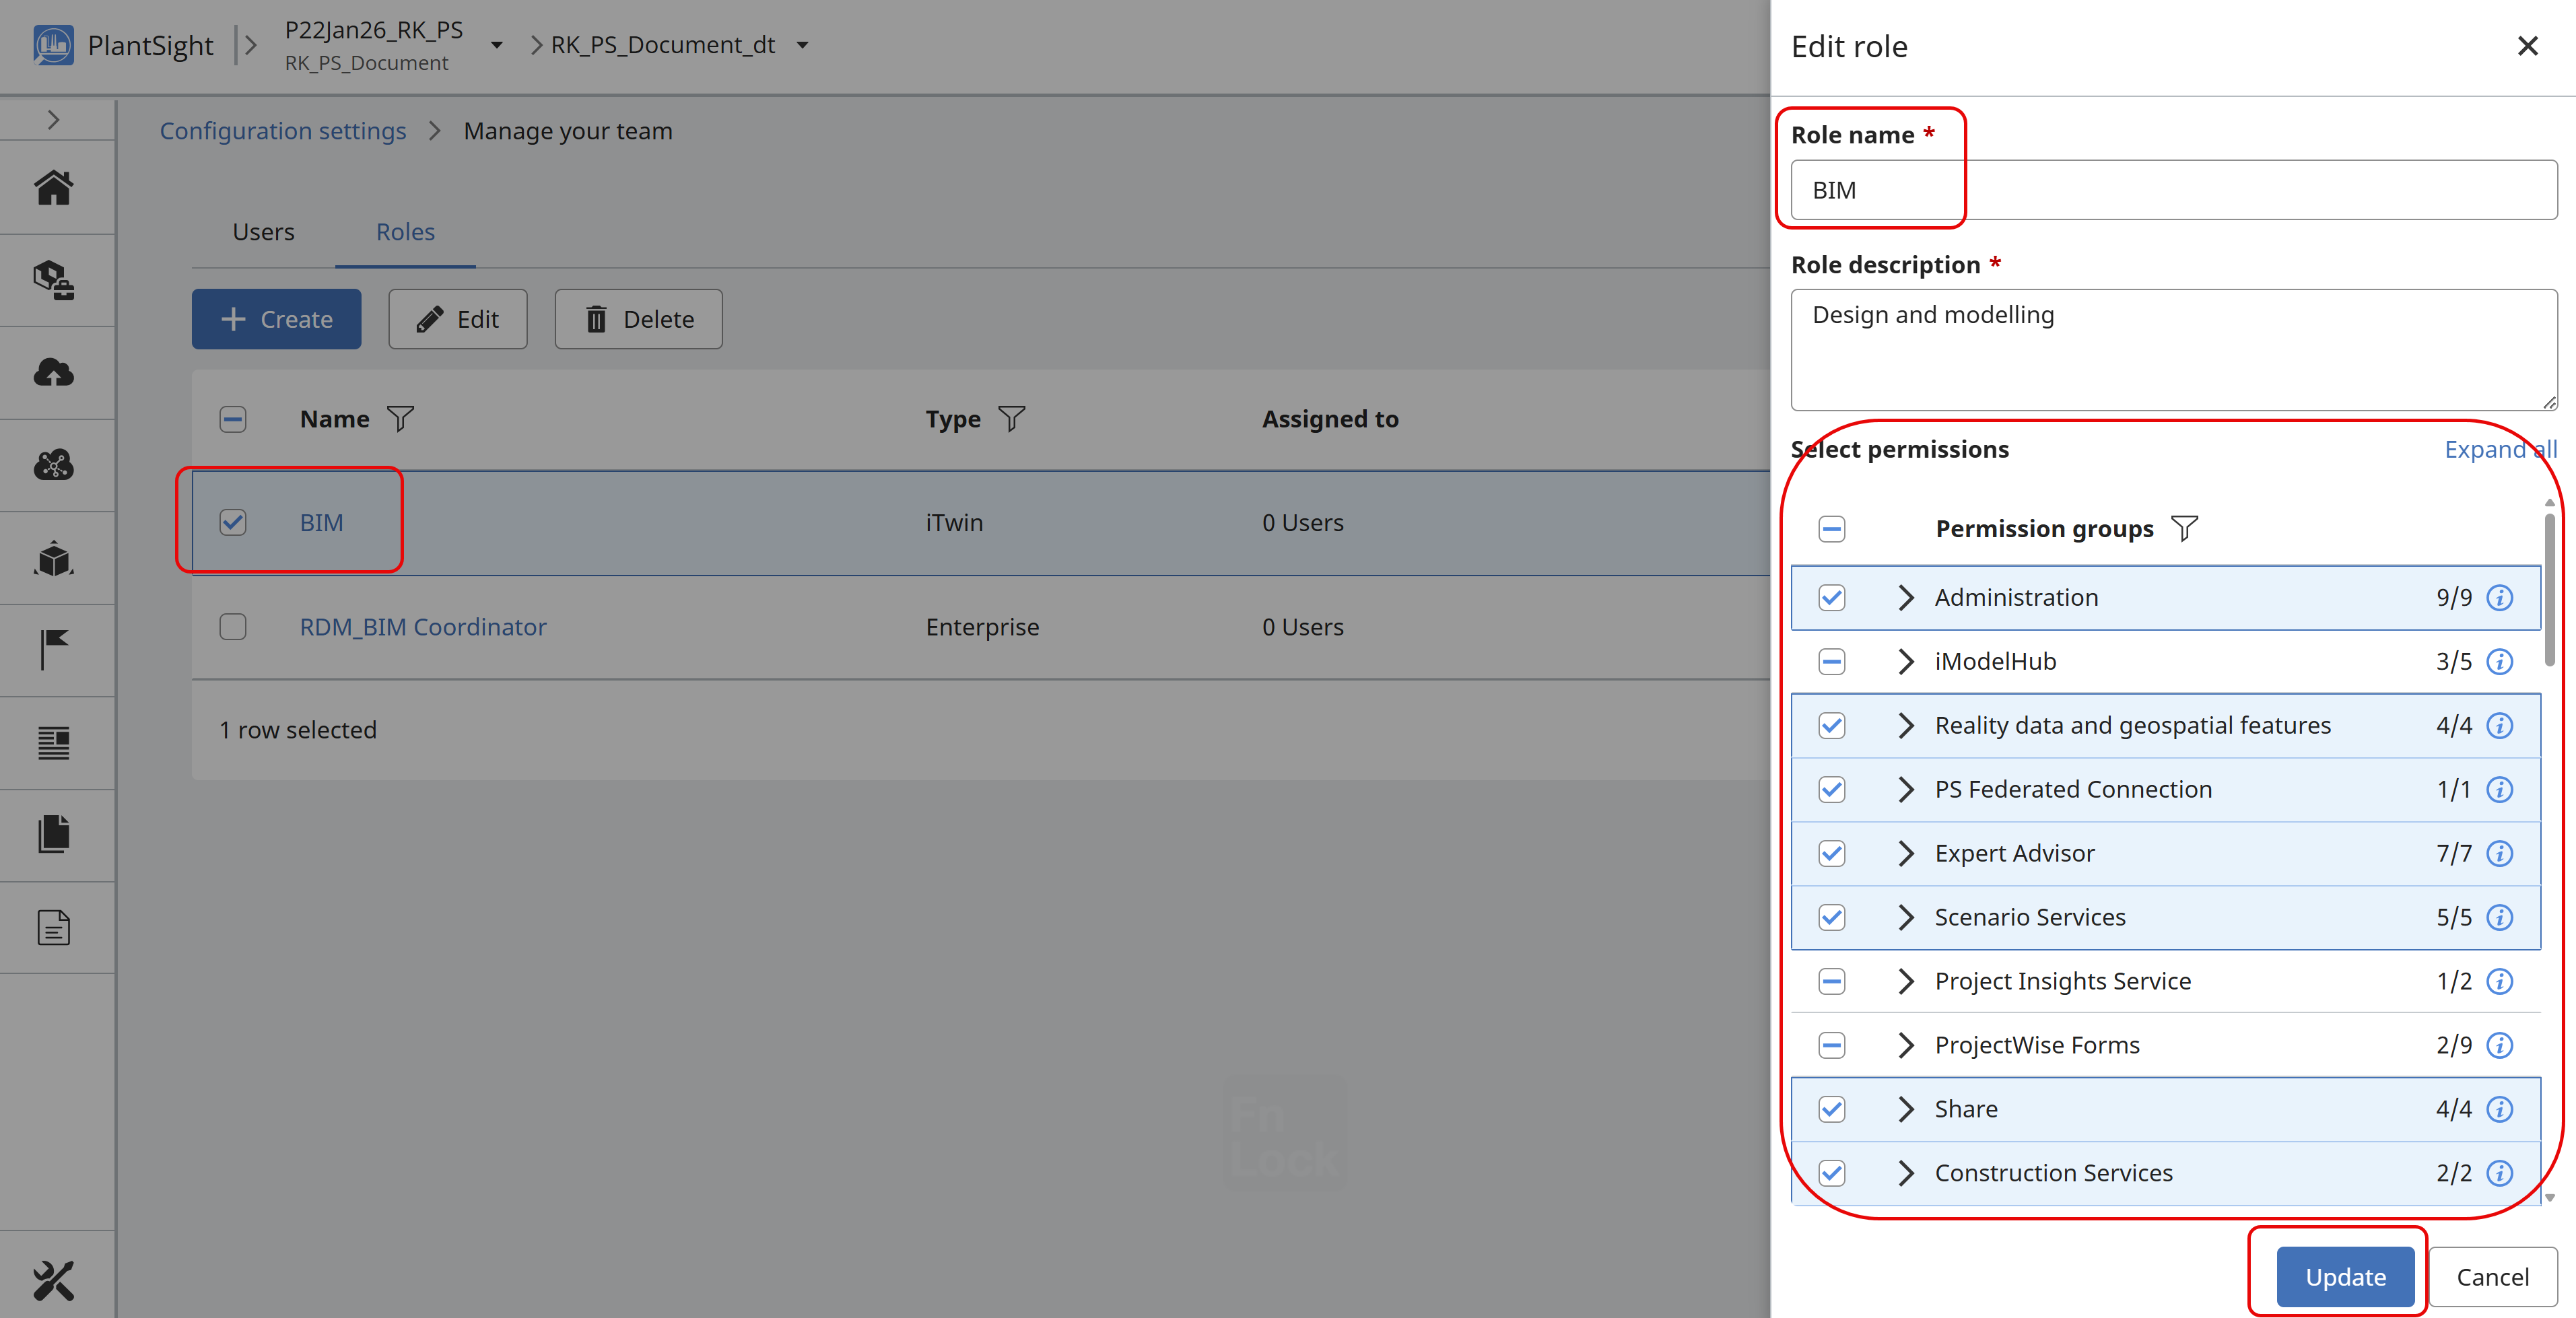This screenshot has width=2576, height=1318.
Task: Click the Administration info icon
Action: coord(2499,598)
